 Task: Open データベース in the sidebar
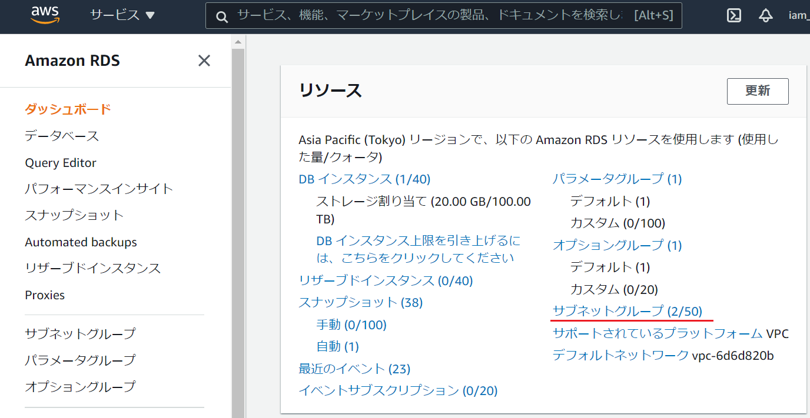click(62, 136)
